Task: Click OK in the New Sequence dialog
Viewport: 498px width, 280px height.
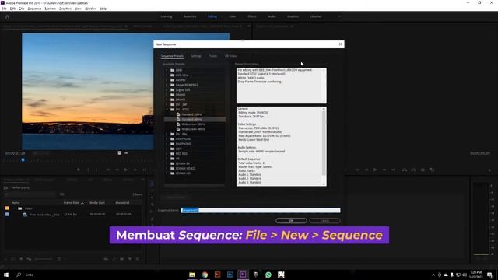Action: tap(291, 220)
